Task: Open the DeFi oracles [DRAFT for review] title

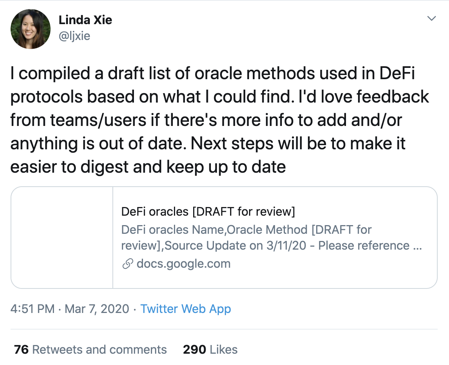Action: [x=208, y=212]
